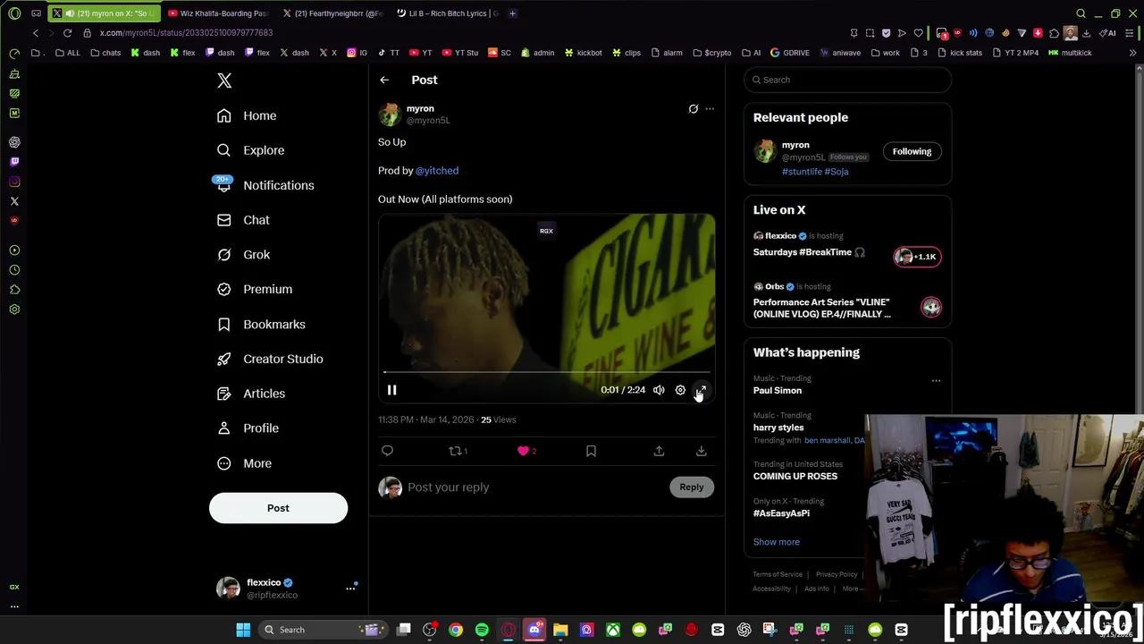Open the More menu in the sidebar
The height and width of the screenshot is (644, 1144).
245,463
